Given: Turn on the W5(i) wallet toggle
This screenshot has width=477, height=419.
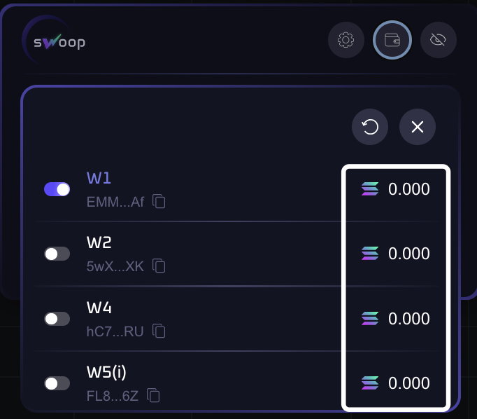Looking at the screenshot, I should coord(57,383).
